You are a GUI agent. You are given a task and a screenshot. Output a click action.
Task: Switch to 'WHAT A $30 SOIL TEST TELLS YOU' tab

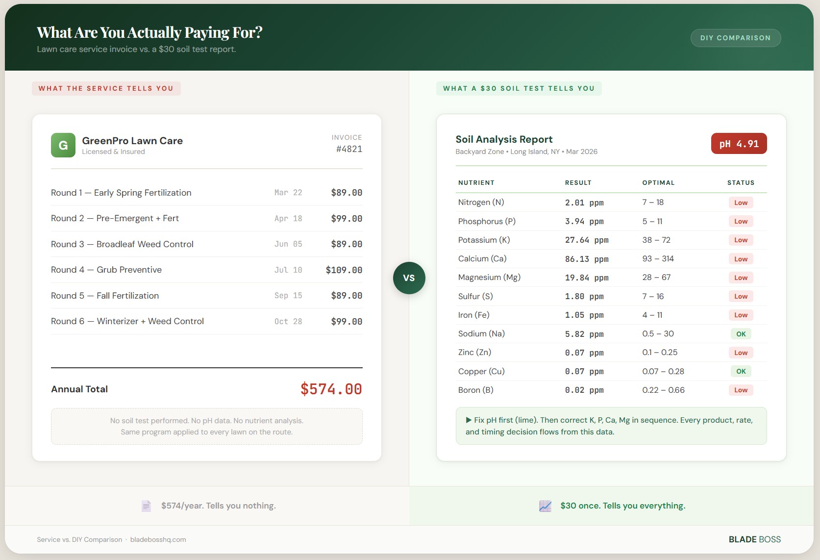pos(519,88)
